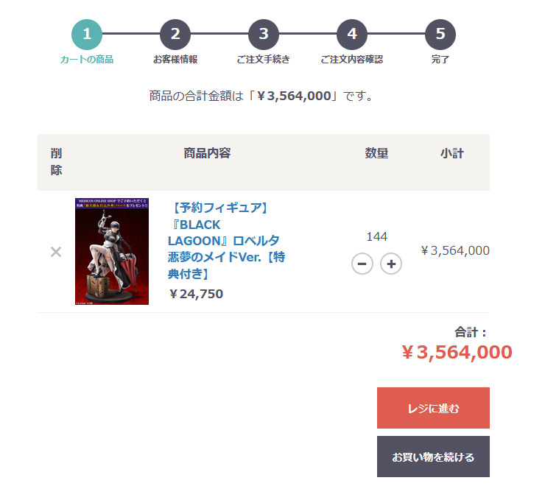
Task: Open the Roberta figure product thumbnail
Action: 112,251
